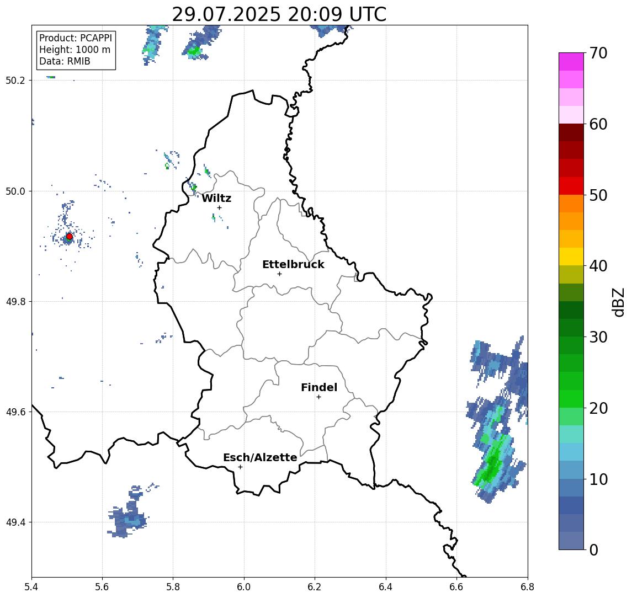
Task: Click the Wiltz station label
Action: [216, 198]
